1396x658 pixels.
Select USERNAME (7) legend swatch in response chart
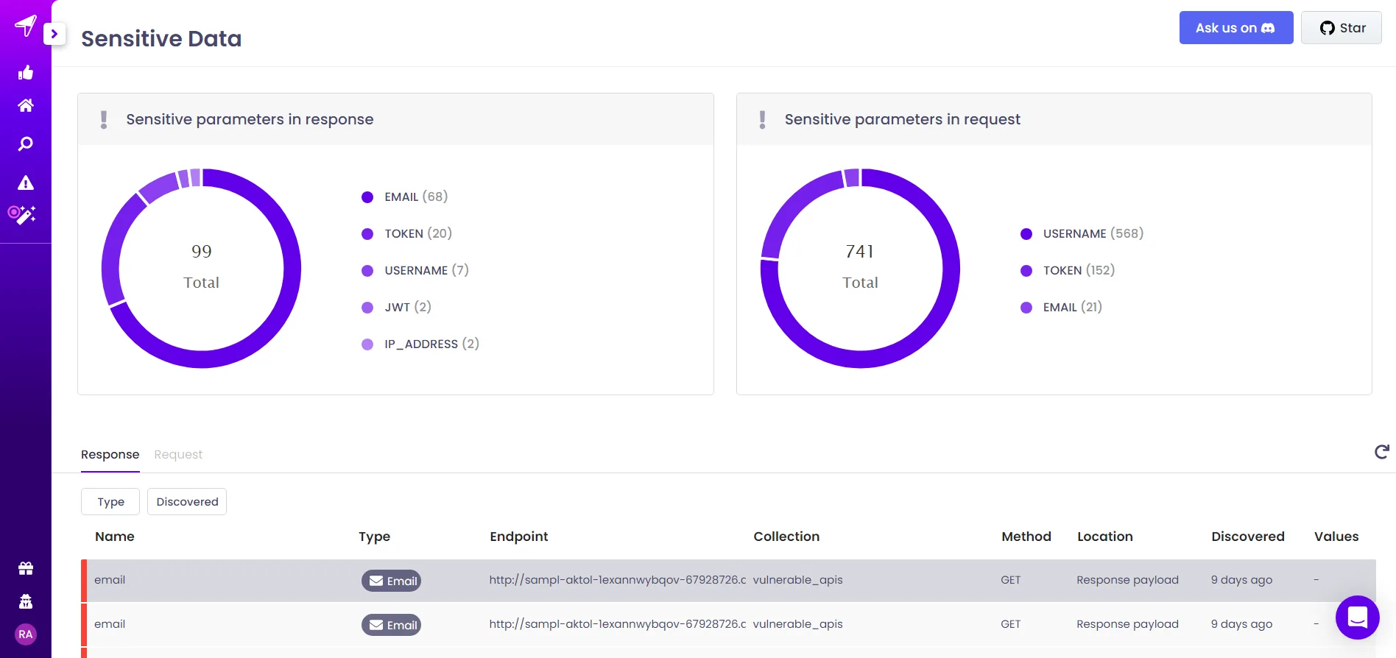point(367,271)
